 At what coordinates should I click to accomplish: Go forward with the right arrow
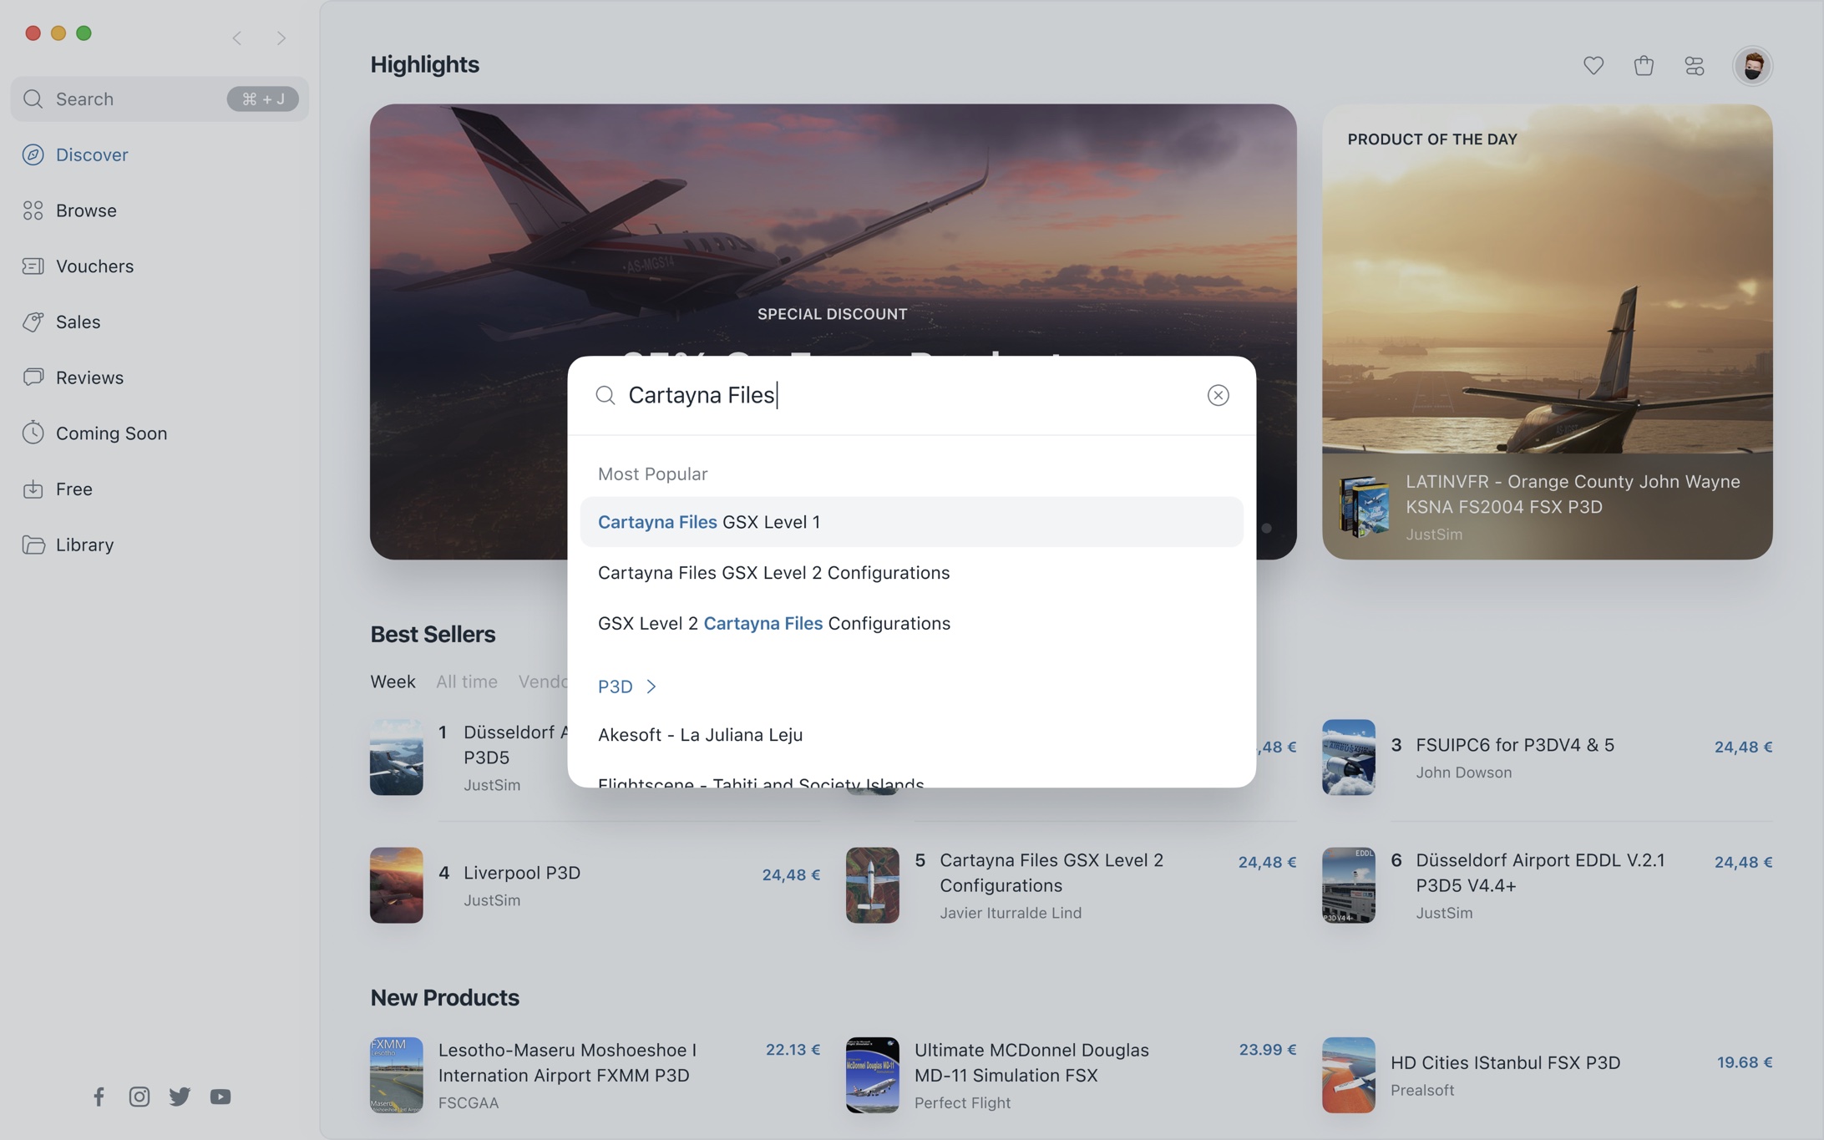click(x=281, y=38)
